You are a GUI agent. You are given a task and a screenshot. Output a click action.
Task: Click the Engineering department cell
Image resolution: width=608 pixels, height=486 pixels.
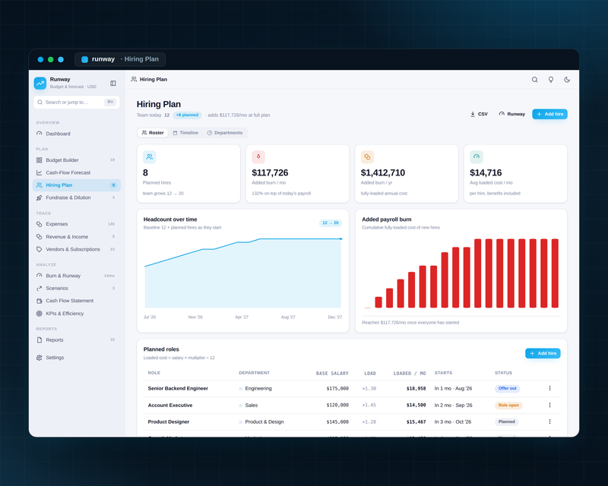coord(255,388)
